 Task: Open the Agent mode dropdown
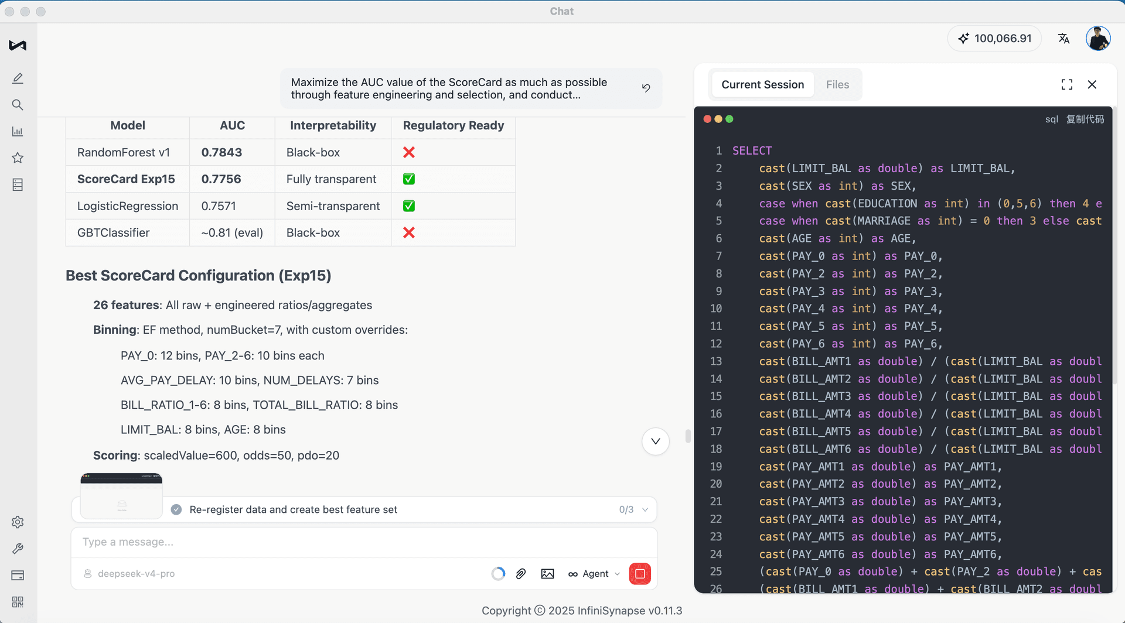pyautogui.click(x=594, y=574)
